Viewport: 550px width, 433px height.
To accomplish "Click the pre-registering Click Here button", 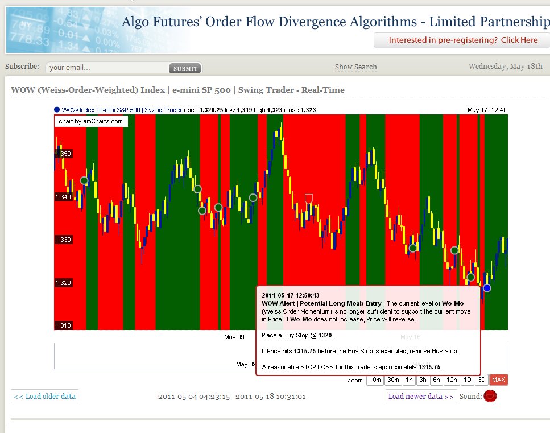I will point(462,40).
